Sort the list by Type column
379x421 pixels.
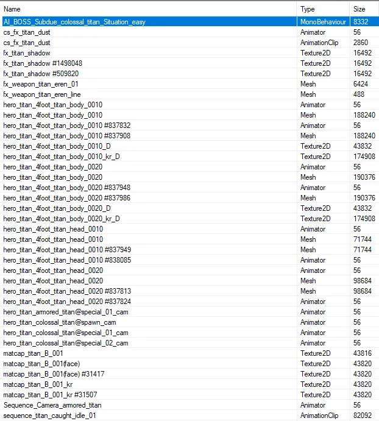click(x=322, y=9)
